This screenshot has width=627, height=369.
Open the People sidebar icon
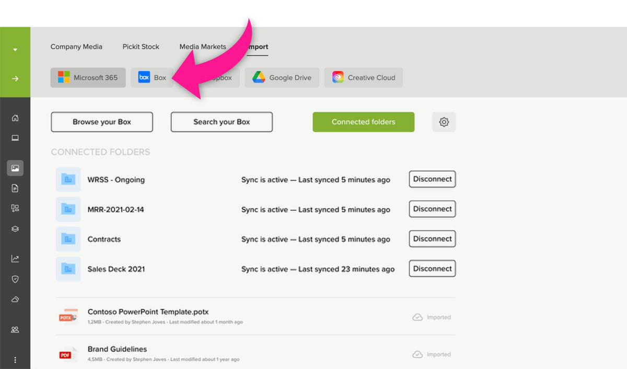(15, 329)
